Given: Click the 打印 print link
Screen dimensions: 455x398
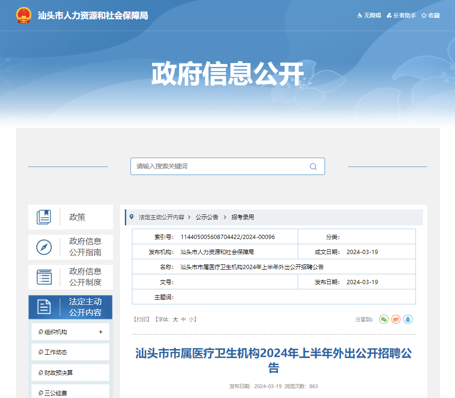Looking at the screenshot, I should (x=141, y=319).
